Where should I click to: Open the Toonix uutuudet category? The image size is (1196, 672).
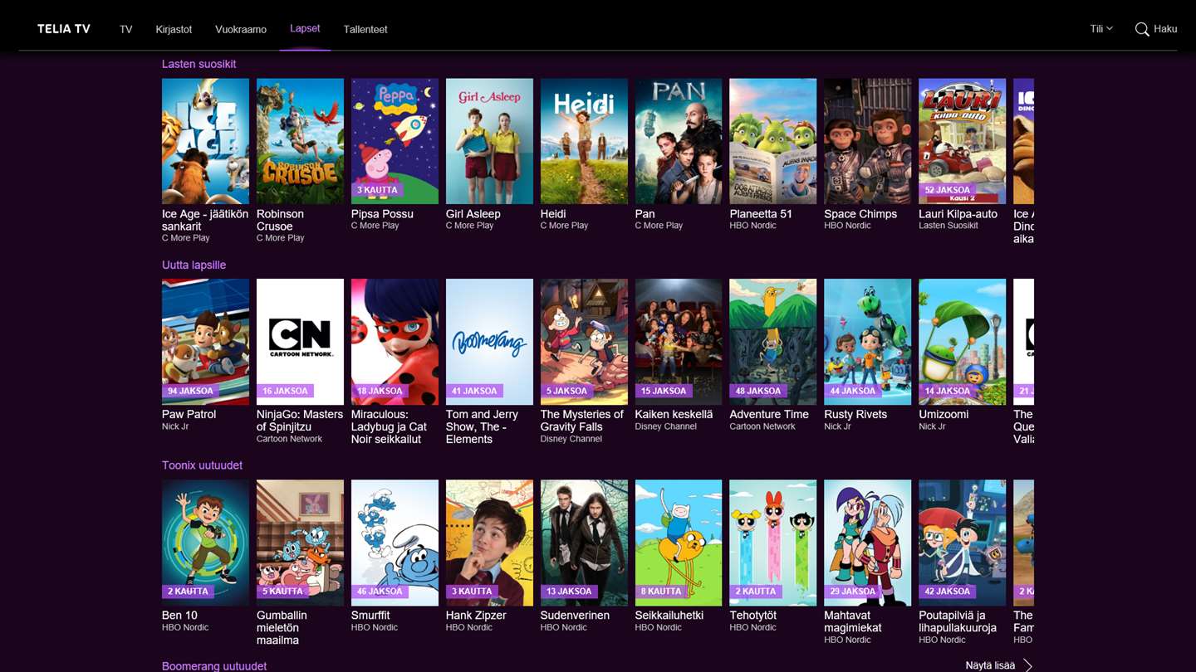coord(202,465)
